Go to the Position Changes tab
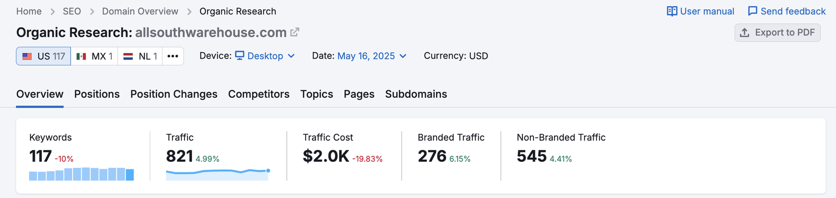The image size is (836, 198). 174,94
